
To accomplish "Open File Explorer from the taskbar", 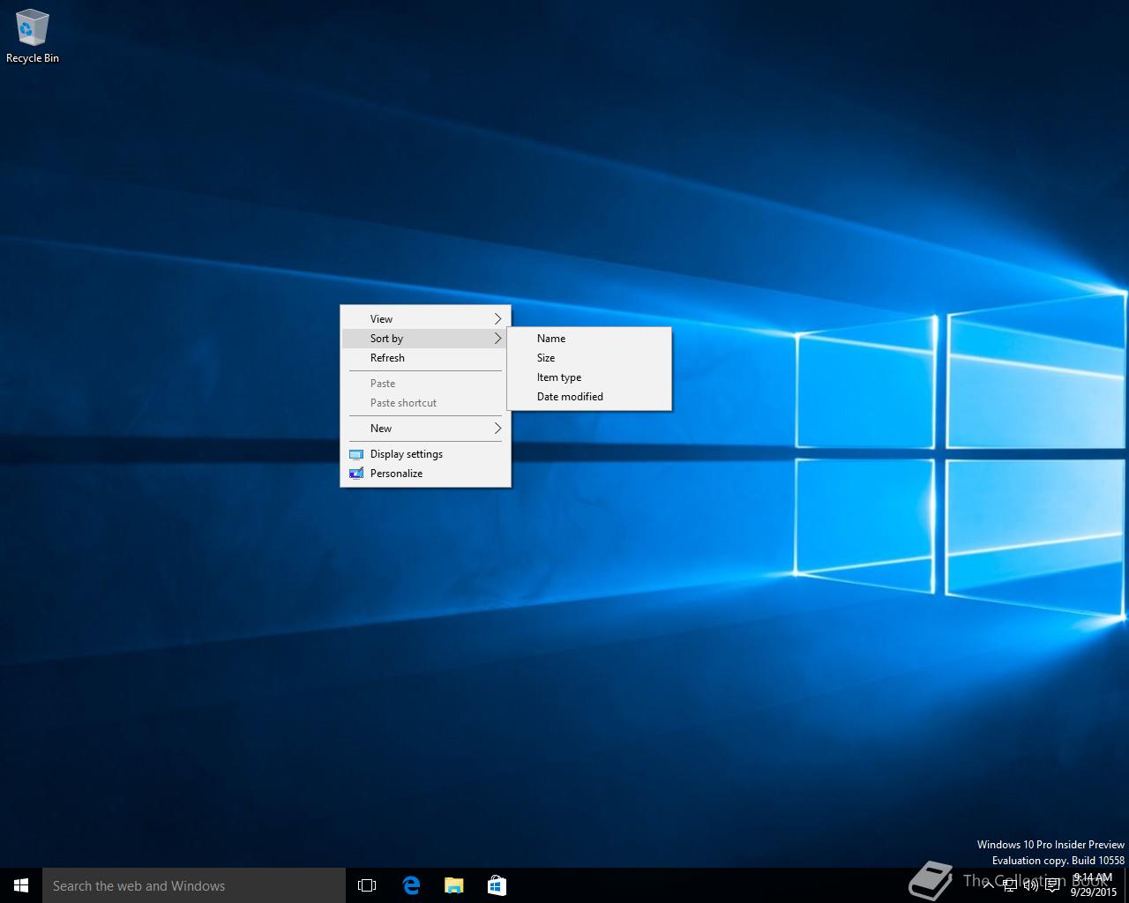I will [453, 885].
